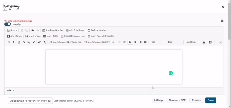This screenshot has height=108, width=231.
Task: Click the Superscript icon
Action: 34,42
